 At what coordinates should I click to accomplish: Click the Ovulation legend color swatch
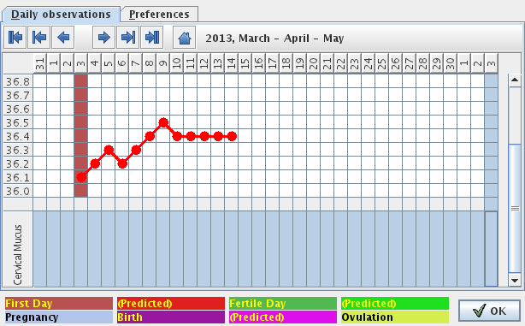click(395, 317)
